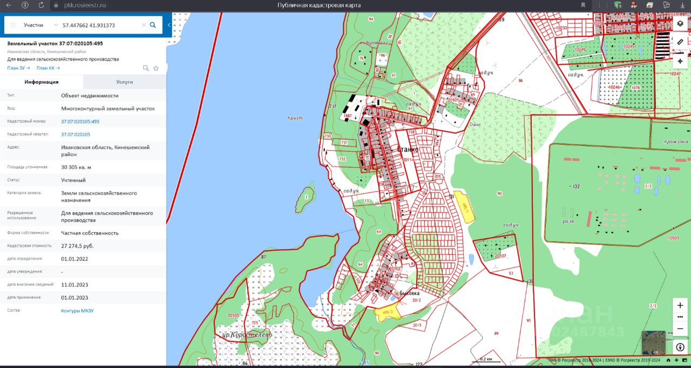Open the Контуры МКЗУ link

coord(77,311)
